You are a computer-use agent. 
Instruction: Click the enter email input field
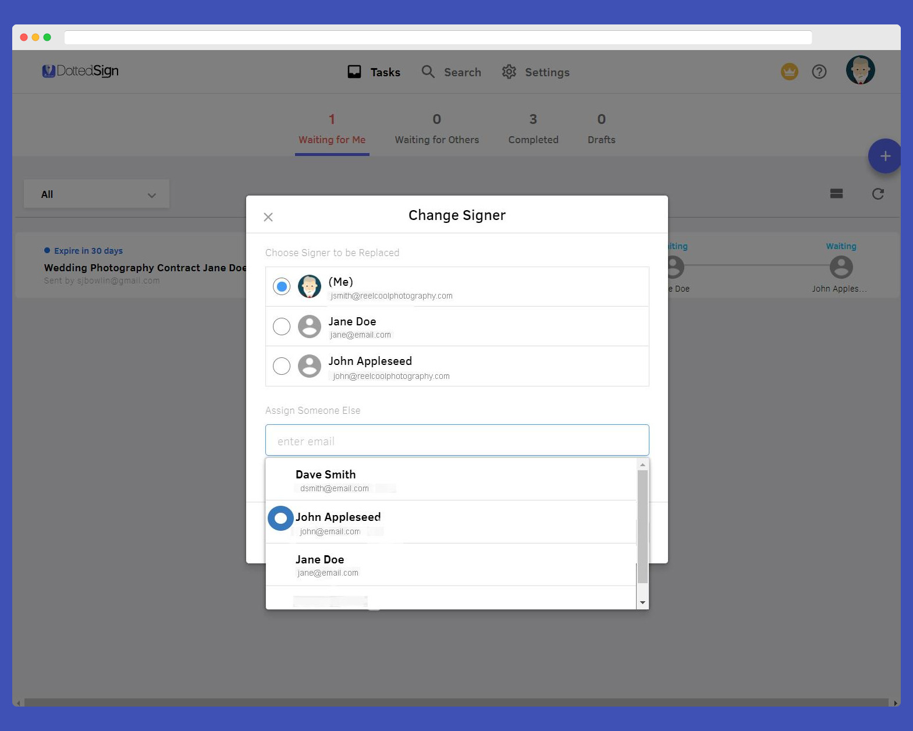coord(457,441)
